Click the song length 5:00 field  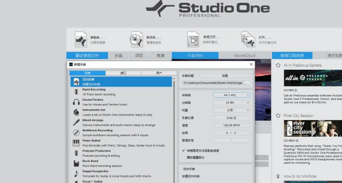(232, 118)
